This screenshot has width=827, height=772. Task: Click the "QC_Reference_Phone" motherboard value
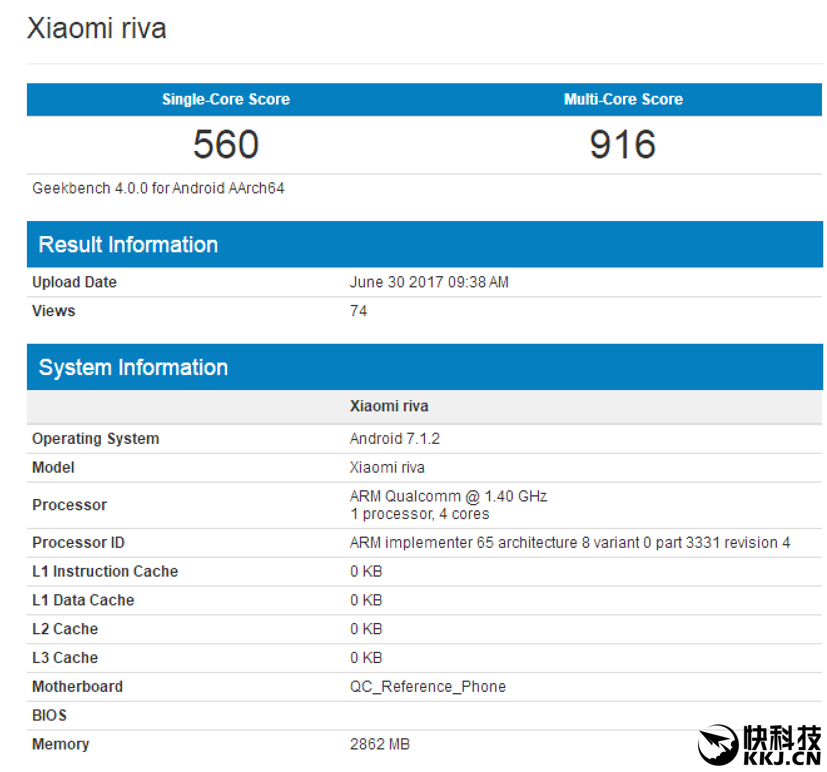tap(428, 686)
